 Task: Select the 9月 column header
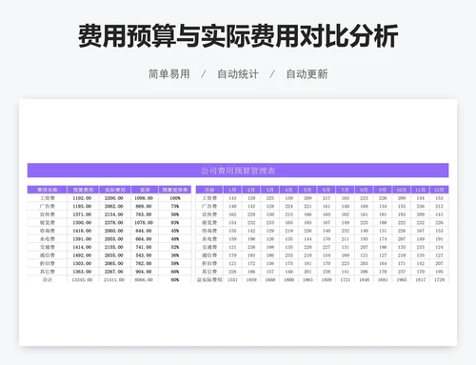point(383,190)
